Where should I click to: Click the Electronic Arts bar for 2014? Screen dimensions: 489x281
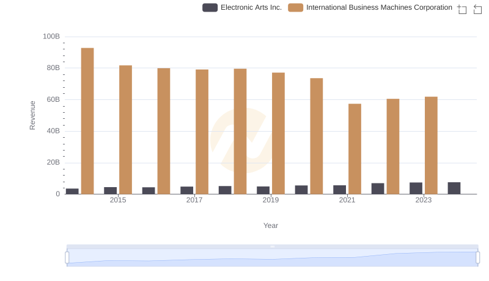(72, 191)
